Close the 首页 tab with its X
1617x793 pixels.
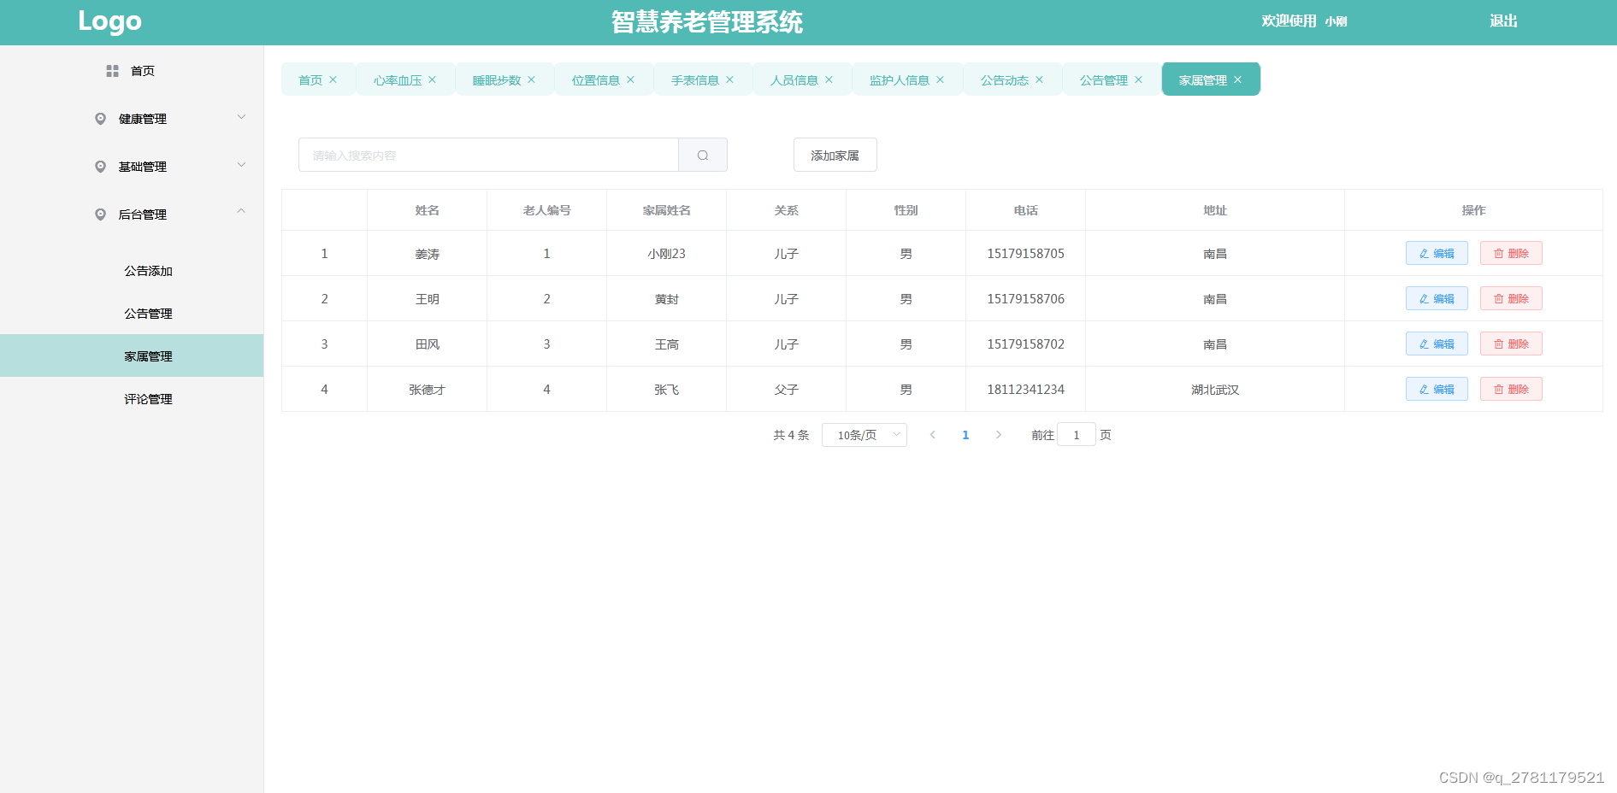click(333, 79)
